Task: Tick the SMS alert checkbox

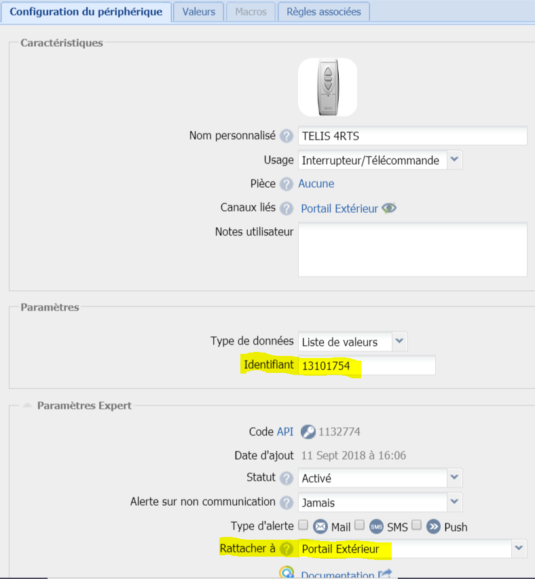Action: click(359, 525)
